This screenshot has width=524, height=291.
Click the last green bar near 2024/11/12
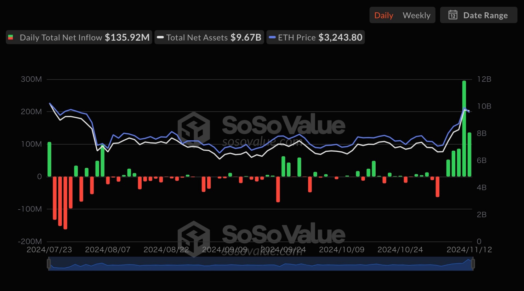(x=469, y=155)
